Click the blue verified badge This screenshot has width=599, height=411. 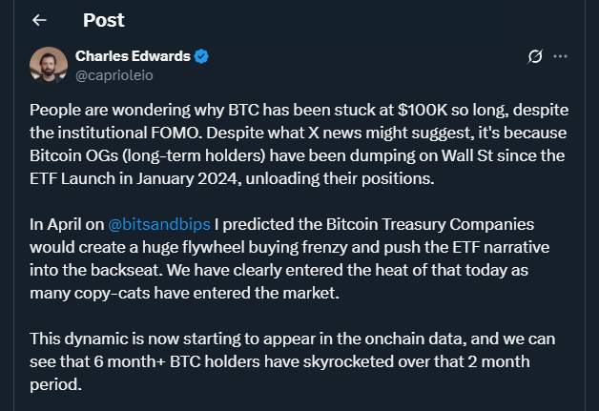(x=201, y=56)
